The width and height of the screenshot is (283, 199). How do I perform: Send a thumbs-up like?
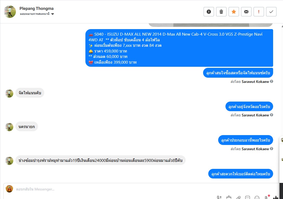pos(276,197)
